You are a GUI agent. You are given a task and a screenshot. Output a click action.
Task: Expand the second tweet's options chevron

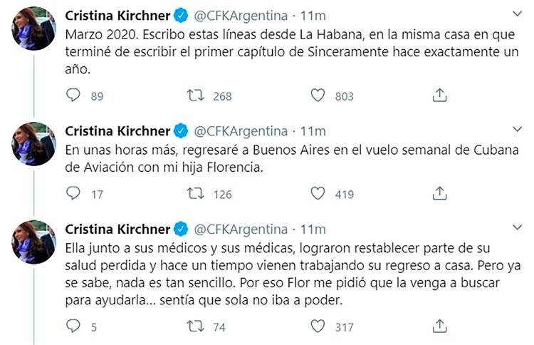[518, 130]
